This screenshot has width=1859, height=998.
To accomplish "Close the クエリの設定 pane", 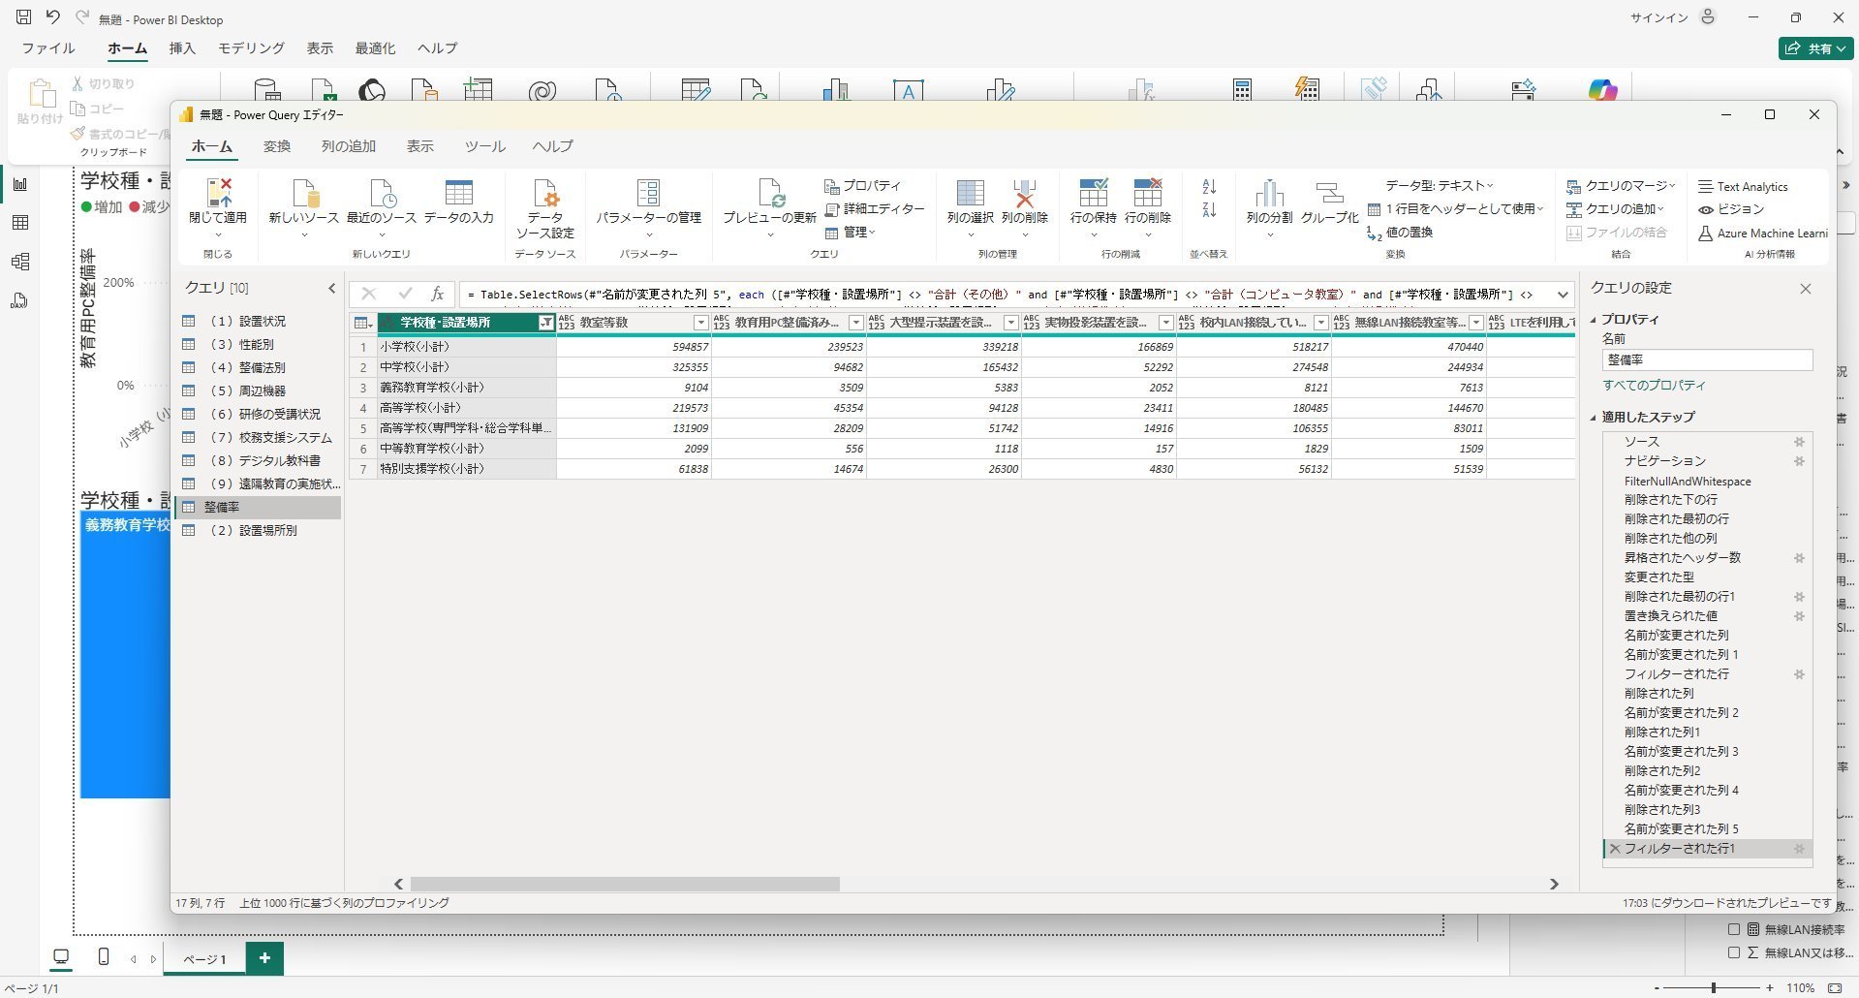I will click(1806, 289).
